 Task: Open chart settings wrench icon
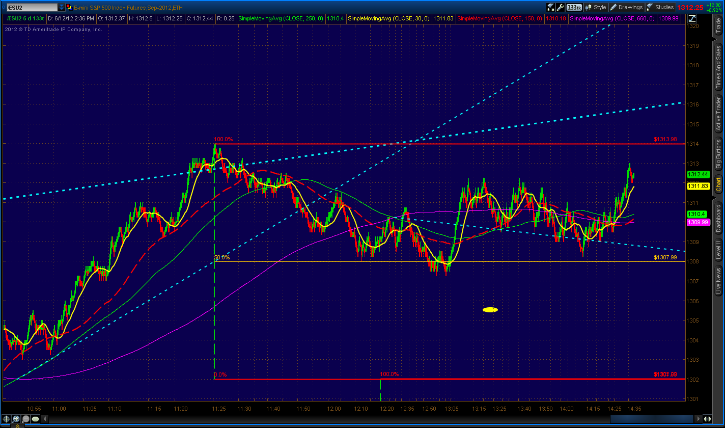(561, 7)
